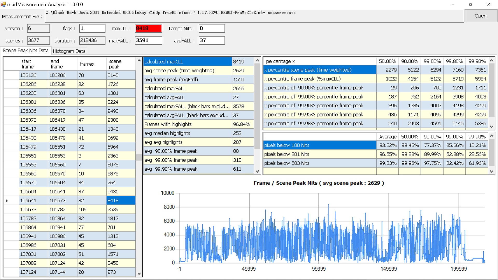Select the Scene Peak Nits Data tab

[25, 51]
